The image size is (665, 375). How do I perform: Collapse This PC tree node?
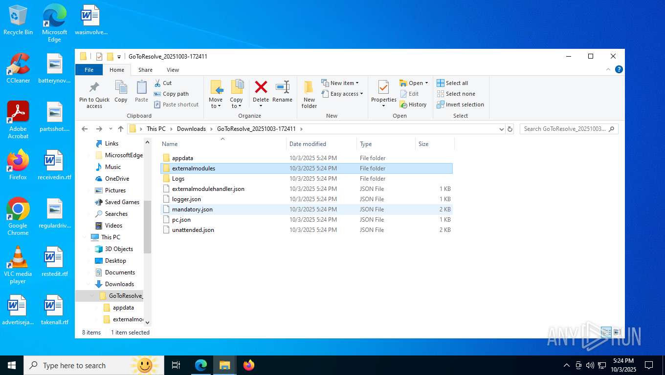84,237
